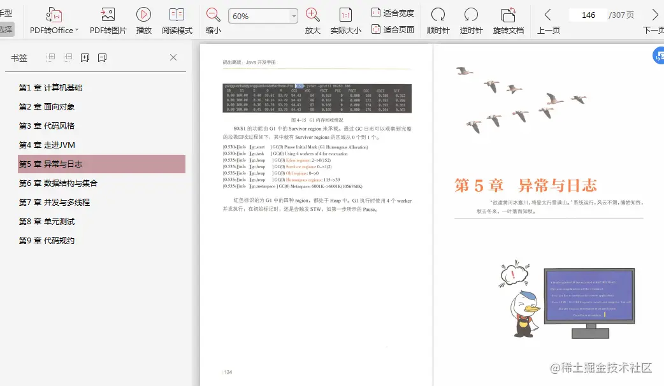Click inside the 60% zoom field
The height and width of the screenshot is (386, 664).
[x=259, y=16]
